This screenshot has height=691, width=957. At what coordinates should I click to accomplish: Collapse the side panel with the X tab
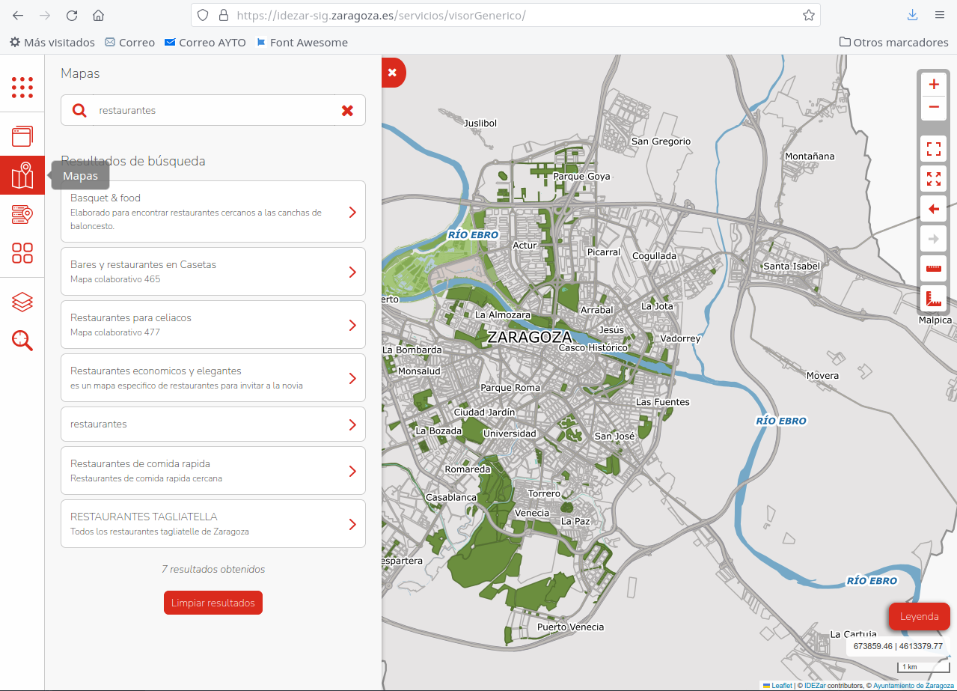click(392, 73)
